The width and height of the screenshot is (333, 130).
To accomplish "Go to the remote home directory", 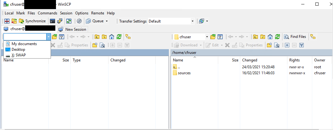I will point(270,37).
